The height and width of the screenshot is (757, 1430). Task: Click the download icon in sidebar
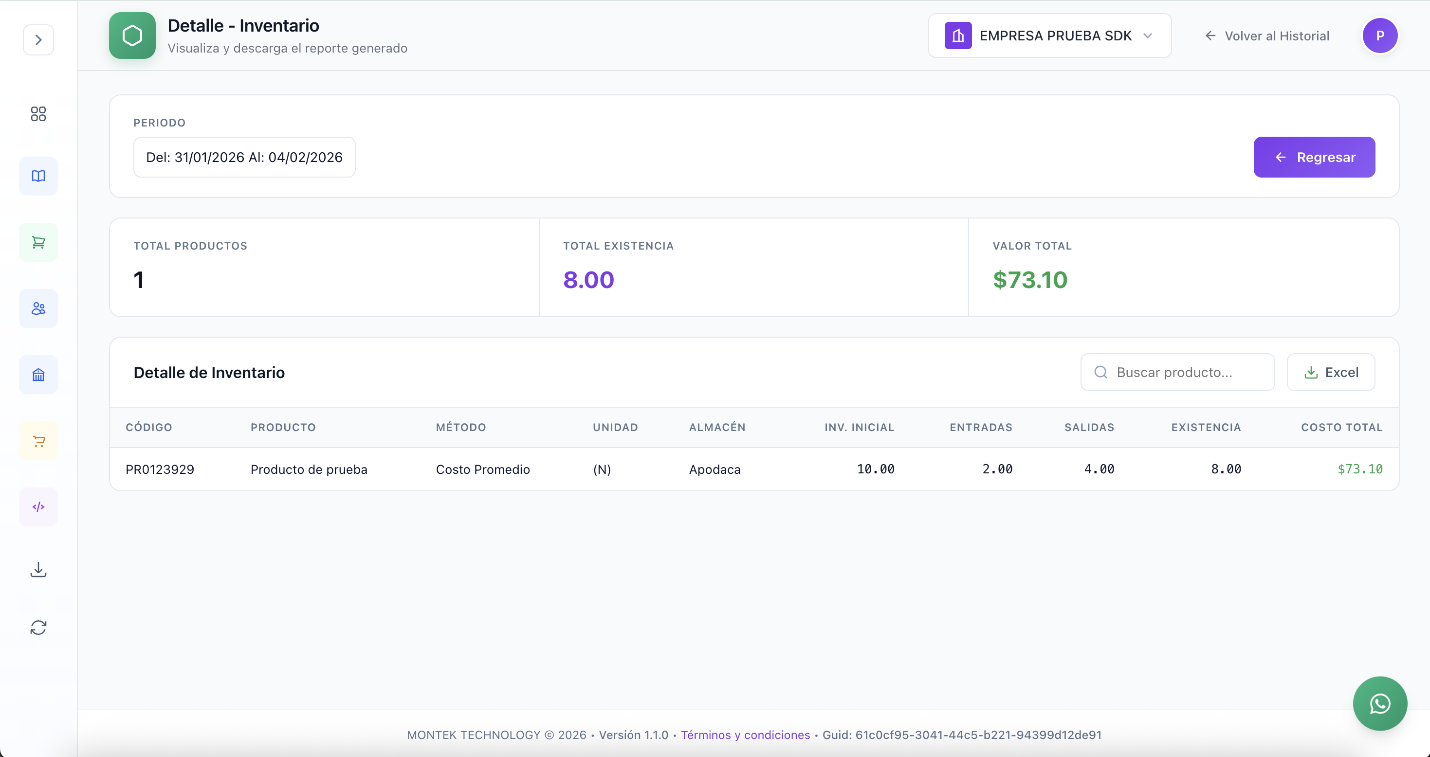pyautogui.click(x=38, y=570)
